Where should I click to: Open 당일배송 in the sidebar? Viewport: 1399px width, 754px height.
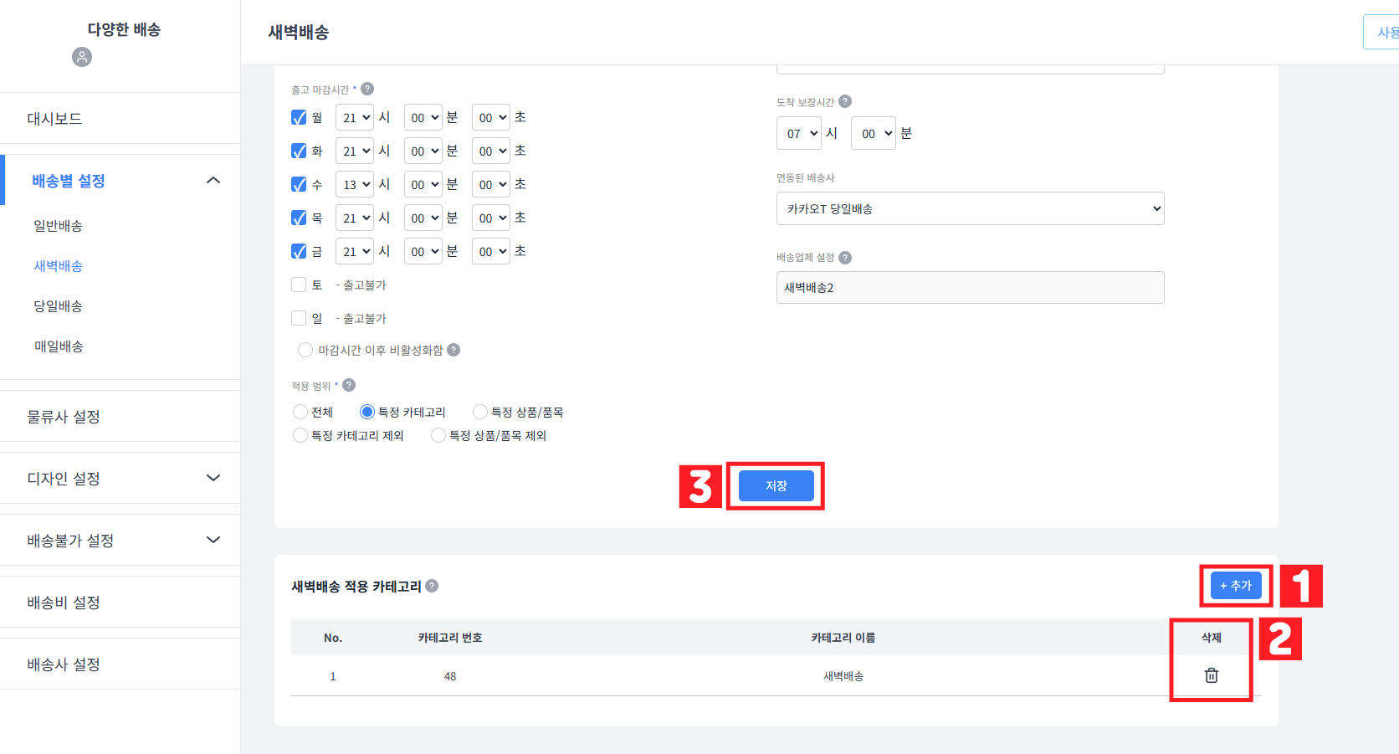tap(59, 306)
